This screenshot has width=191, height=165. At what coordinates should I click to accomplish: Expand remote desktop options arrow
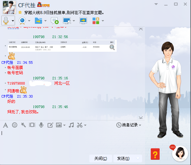[x=74, y=21]
